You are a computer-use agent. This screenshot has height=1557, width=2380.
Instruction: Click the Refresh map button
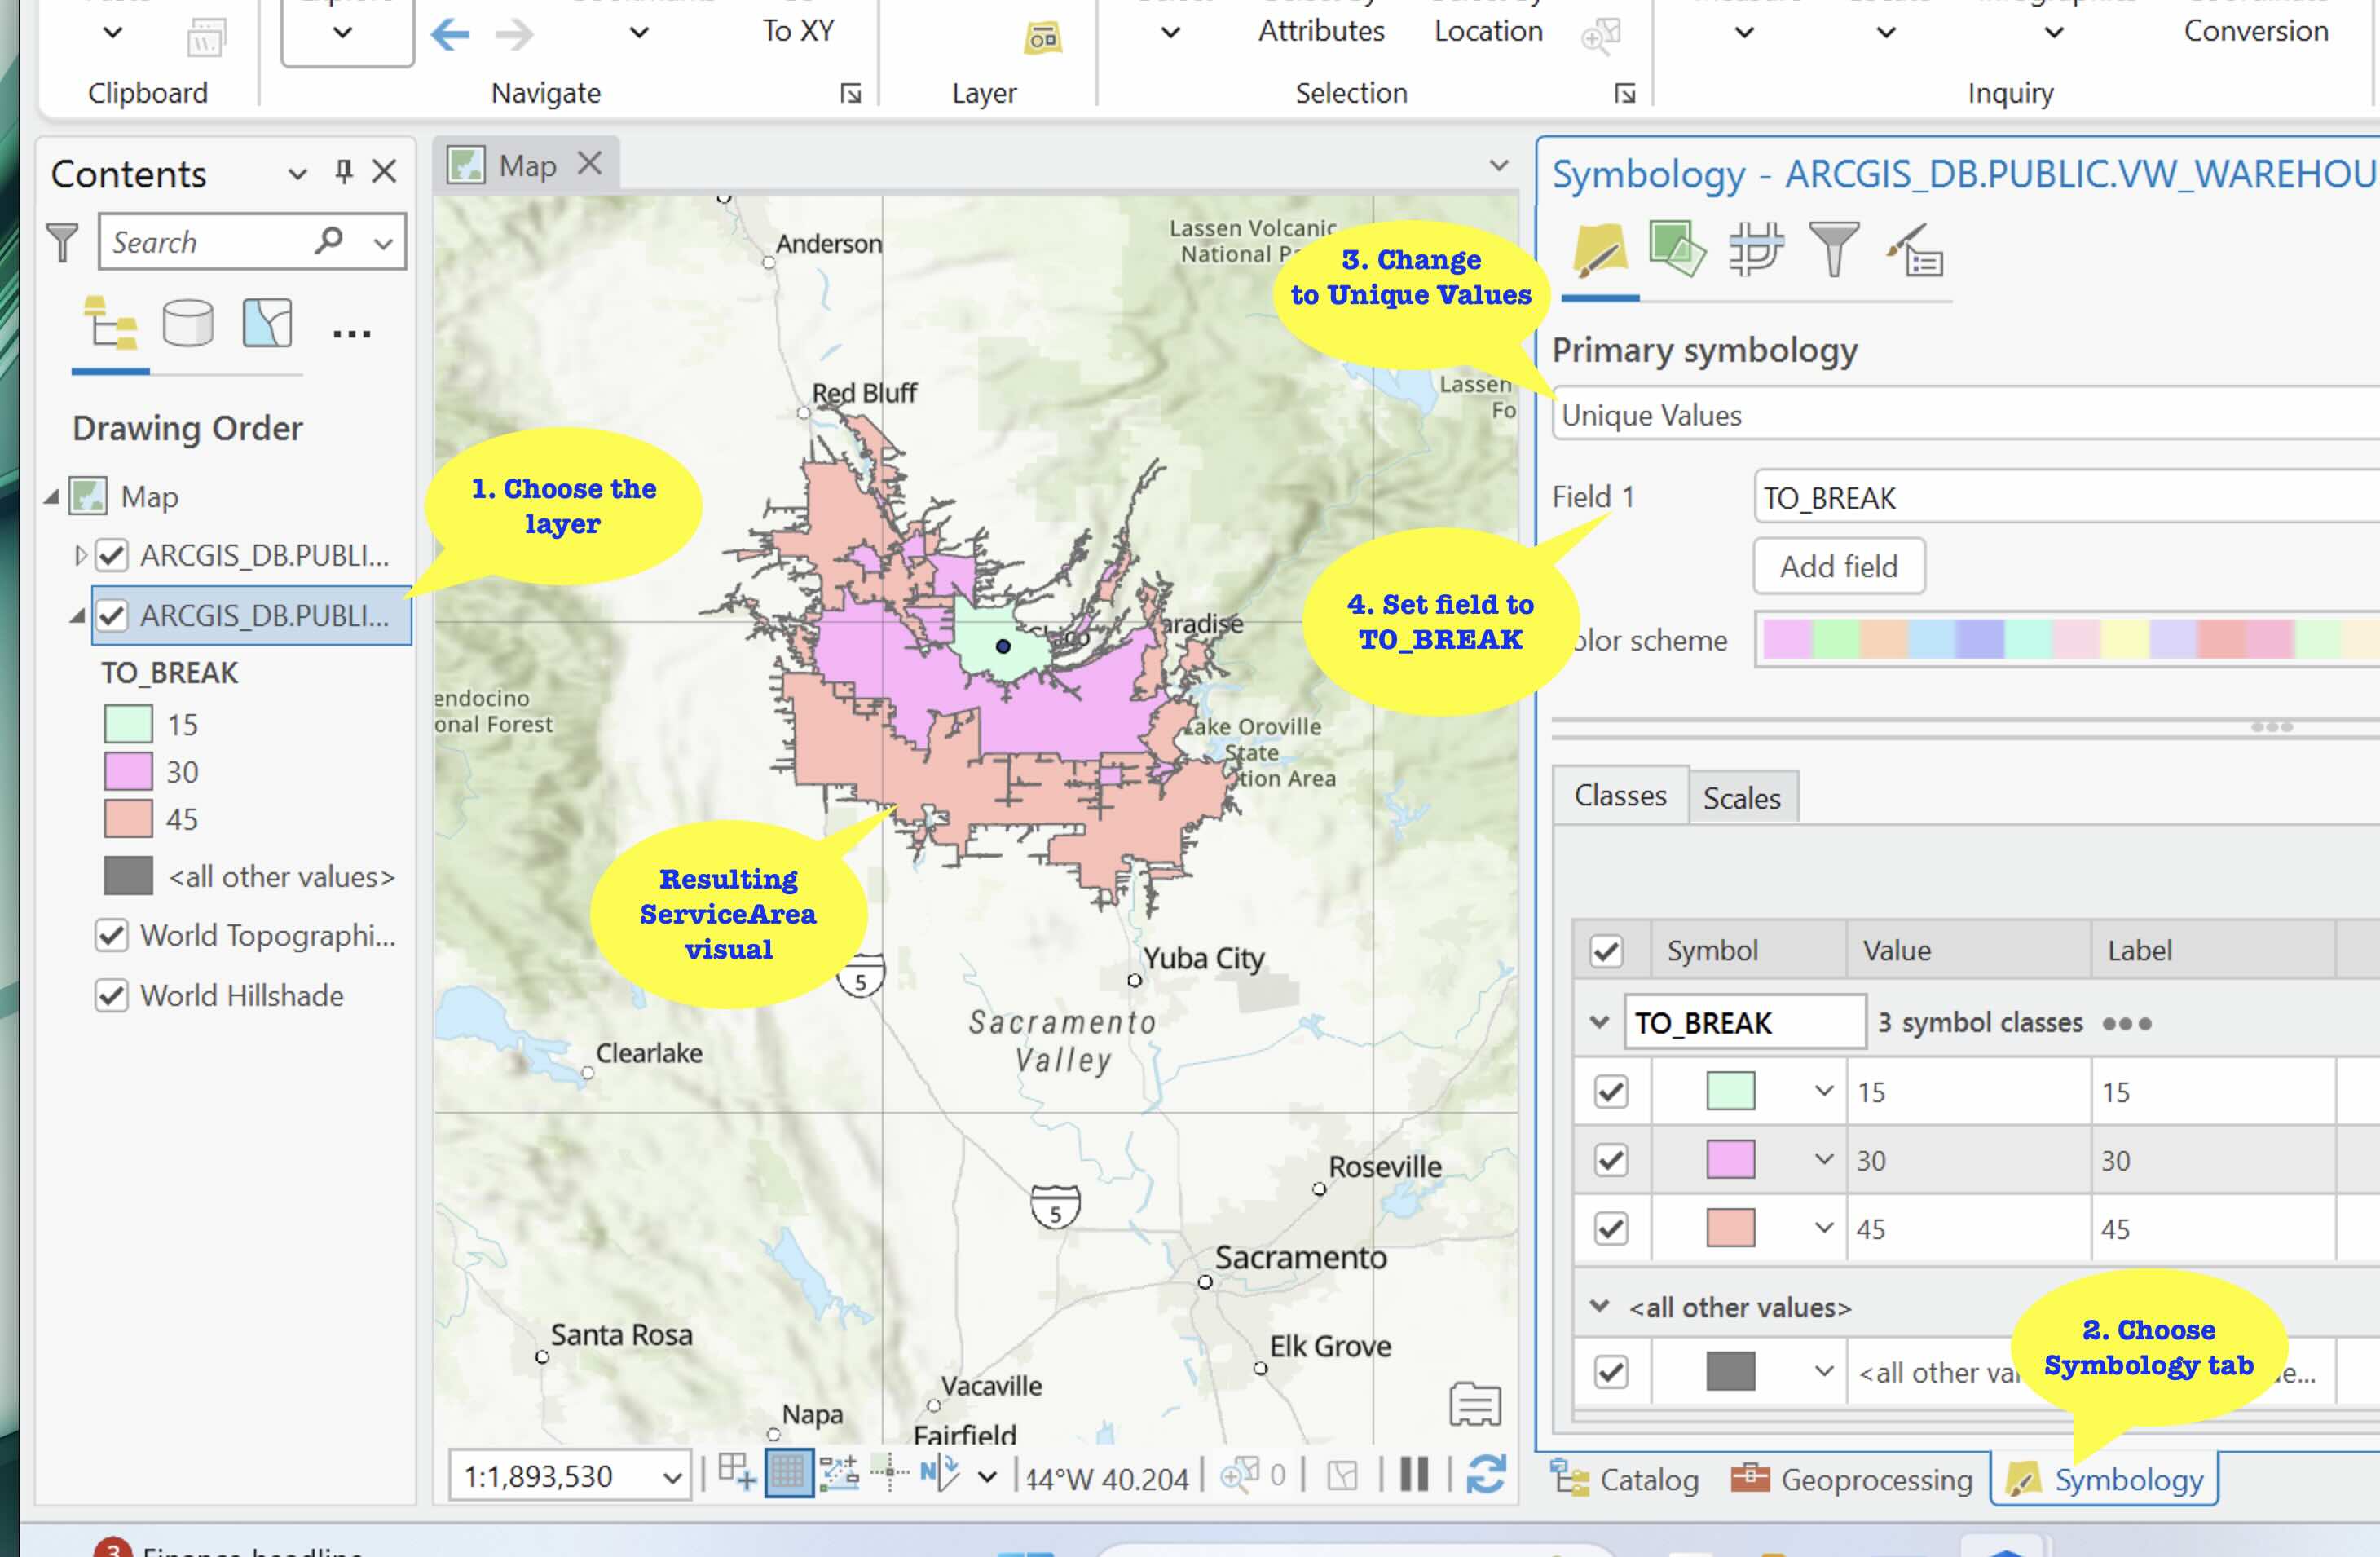(1485, 1475)
